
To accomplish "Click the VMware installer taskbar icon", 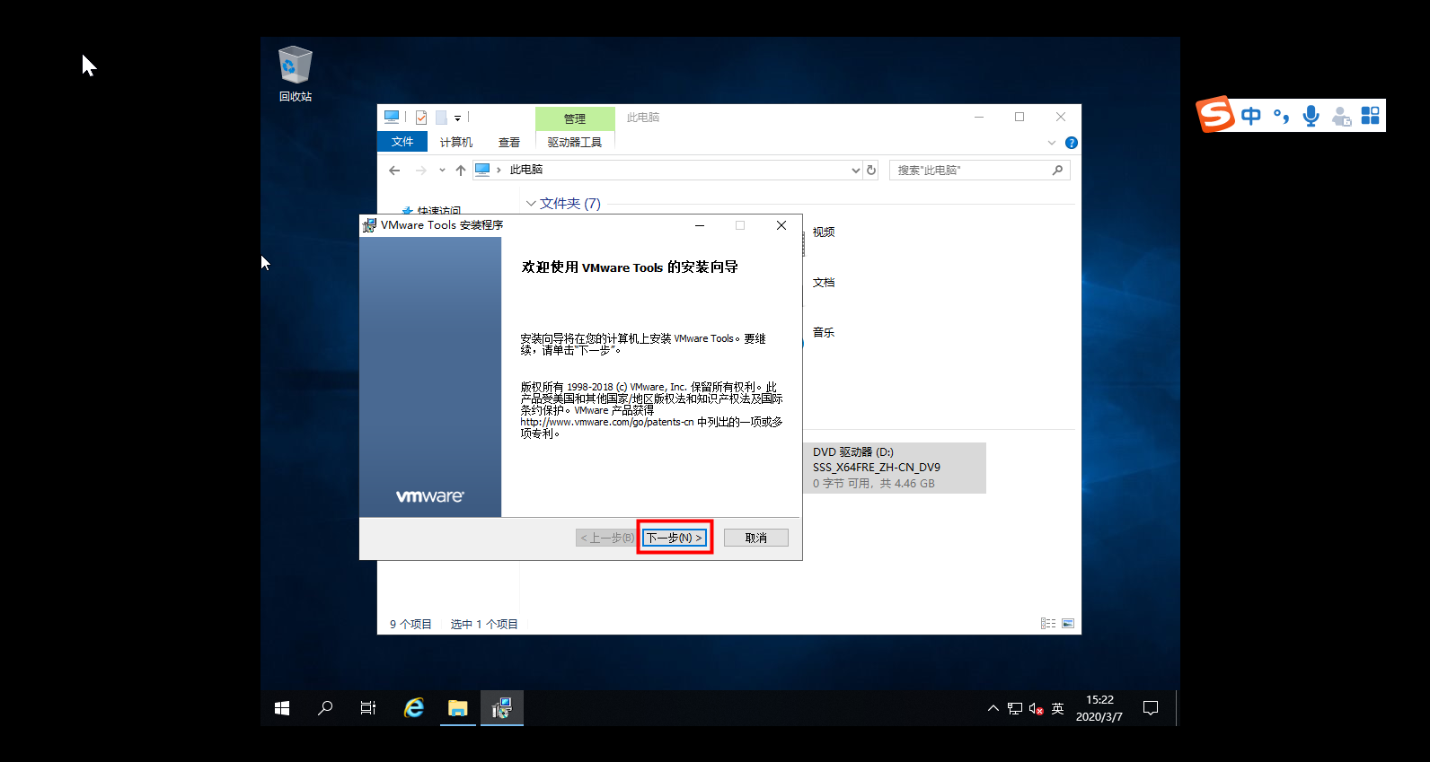I will click(x=502, y=708).
